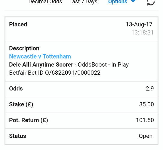Click the Stake value 35.00
Screen dimensions: 163x150
pyautogui.click(x=146, y=104)
